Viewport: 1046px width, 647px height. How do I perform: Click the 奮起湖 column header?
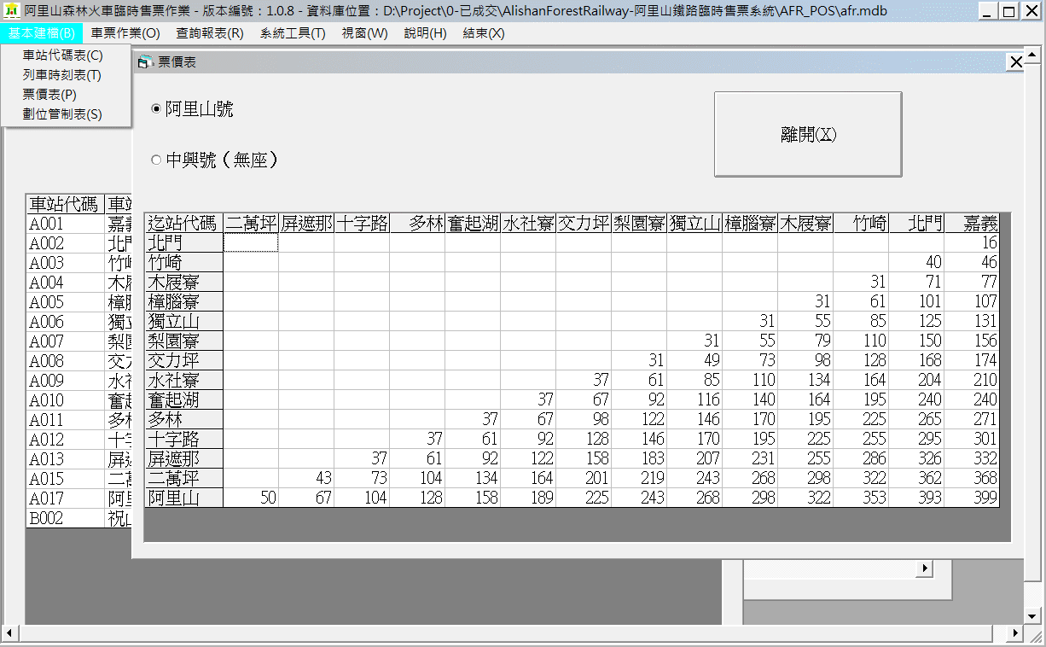[473, 224]
